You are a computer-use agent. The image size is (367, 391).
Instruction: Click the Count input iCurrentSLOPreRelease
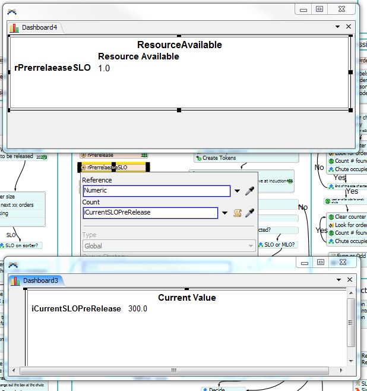[150, 213]
